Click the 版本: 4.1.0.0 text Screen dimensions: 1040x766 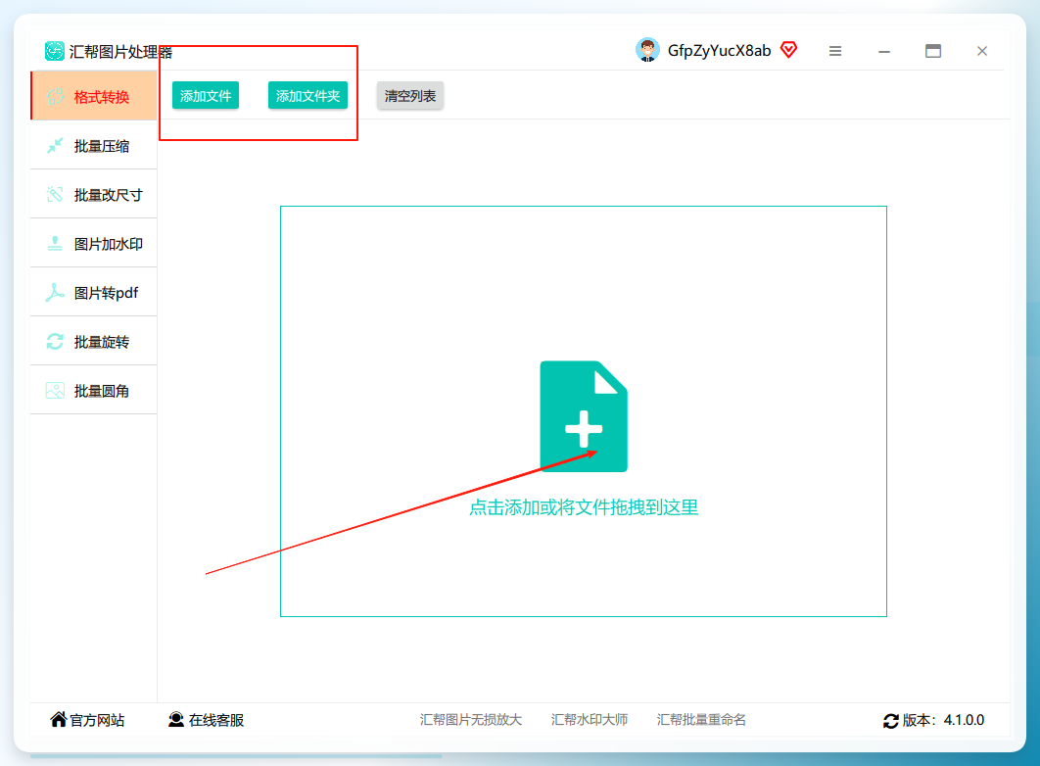pos(943,720)
